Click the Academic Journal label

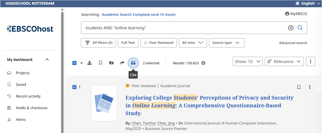pyautogui.click(x=175, y=86)
